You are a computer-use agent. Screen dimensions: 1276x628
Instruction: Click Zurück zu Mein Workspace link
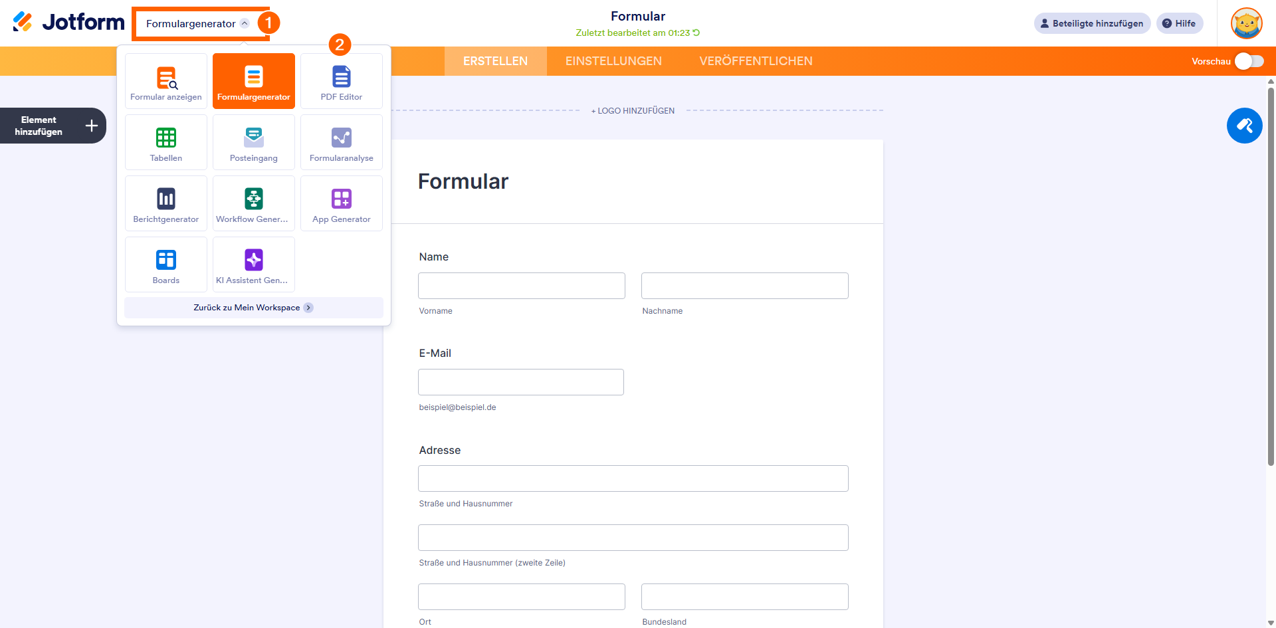253,308
